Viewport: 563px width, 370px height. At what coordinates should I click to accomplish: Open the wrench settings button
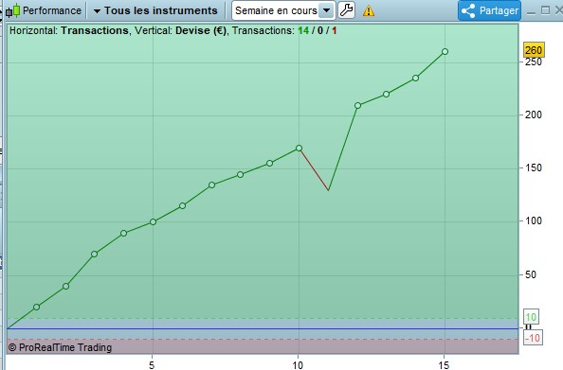(x=347, y=10)
